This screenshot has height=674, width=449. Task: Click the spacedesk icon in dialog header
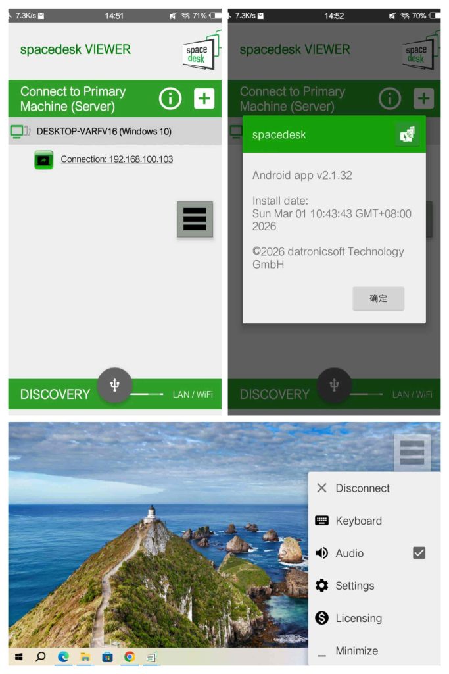coord(408,134)
